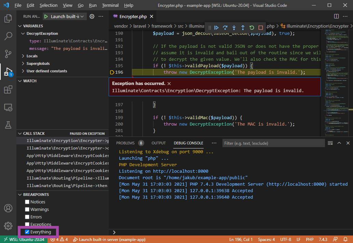
Task: Click the errors and warnings count
Action: click(x=59, y=240)
